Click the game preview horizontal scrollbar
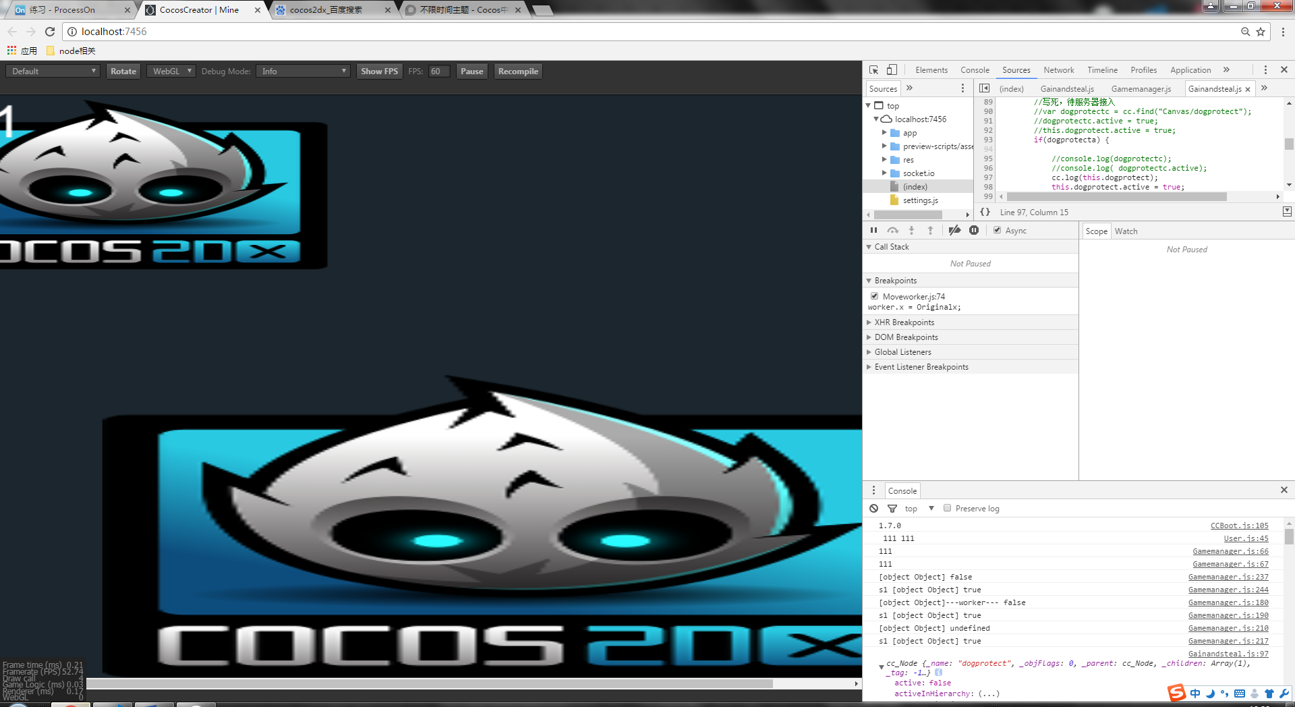Viewport: 1295px width, 707px height. point(430,683)
